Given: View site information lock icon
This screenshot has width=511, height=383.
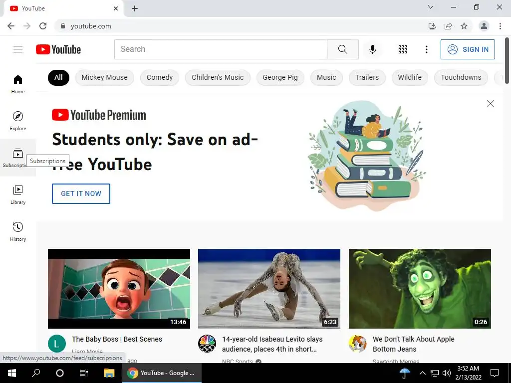Looking at the screenshot, I should point(63,26).
